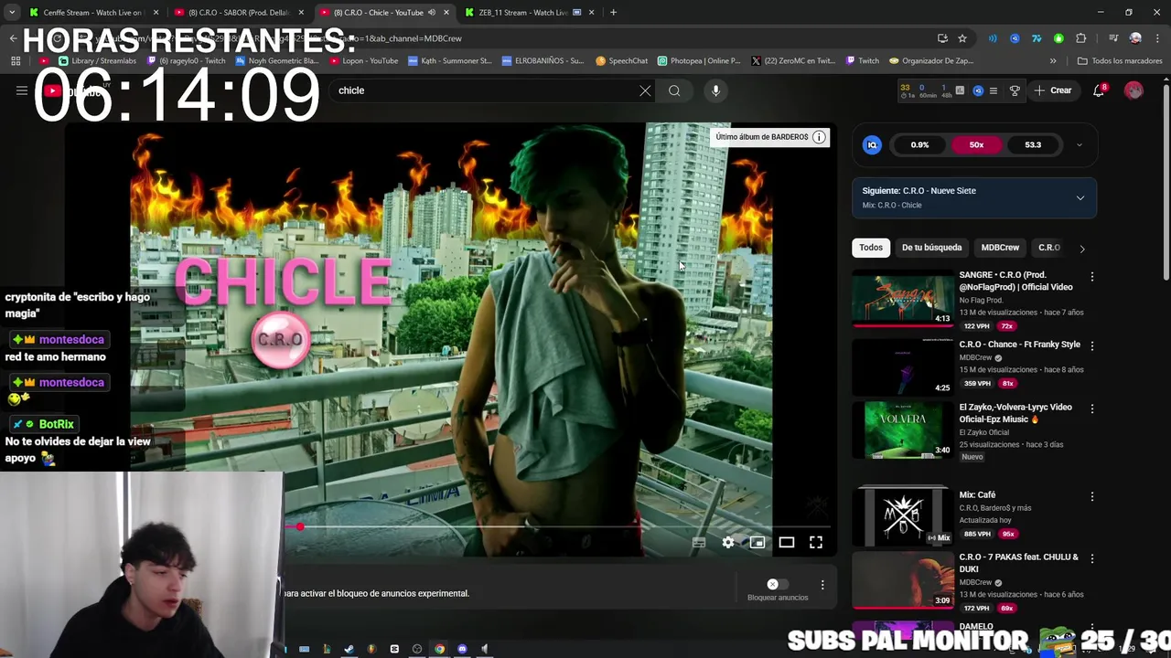Select the MDBCrew filter chip

coord(1000,248)
